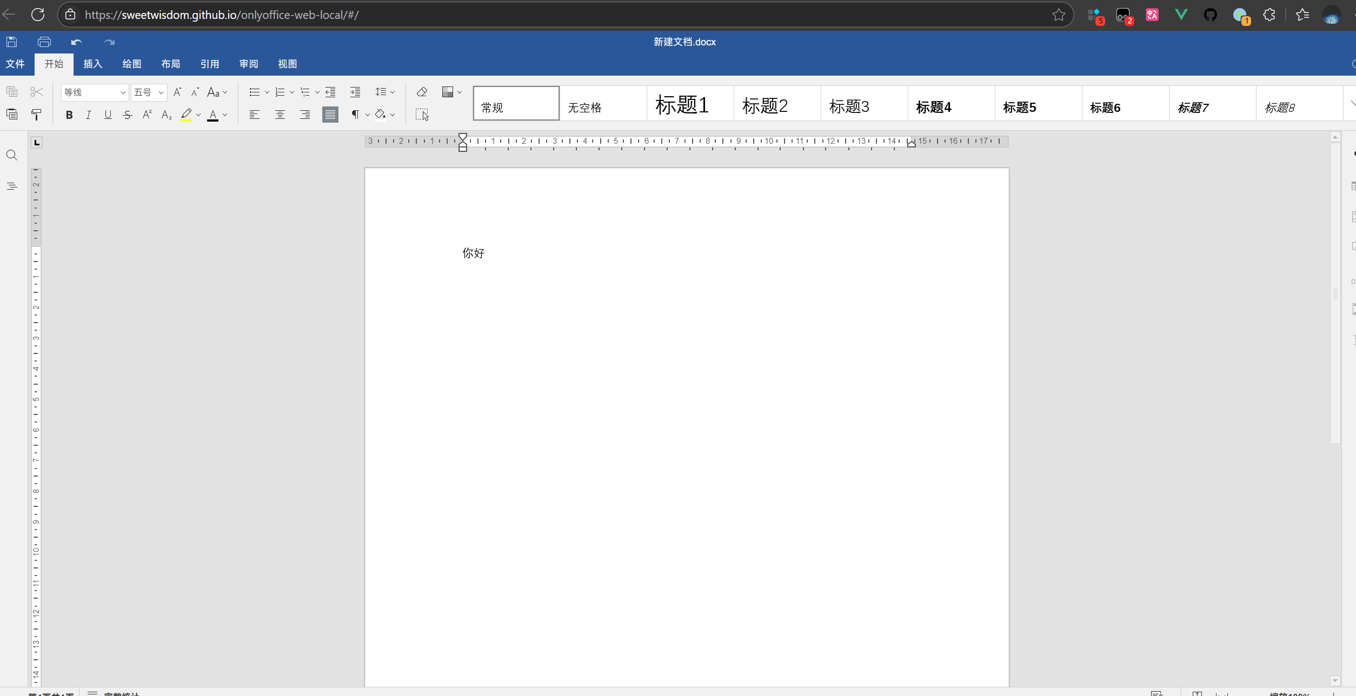Apply the 标题1 style
The height and width of the screenshot is (696, 1356).
coord(689,104)
